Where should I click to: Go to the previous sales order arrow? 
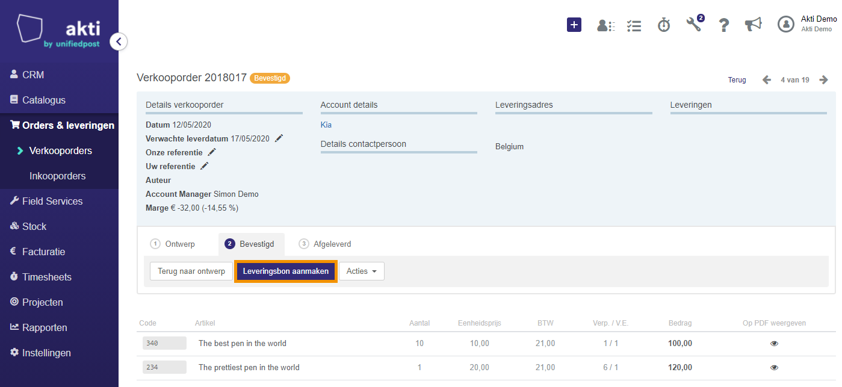pyautogui.click(x=766, y=79)
